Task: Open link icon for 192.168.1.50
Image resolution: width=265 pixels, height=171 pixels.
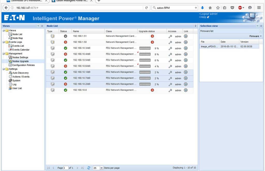Action: [186, 42]
